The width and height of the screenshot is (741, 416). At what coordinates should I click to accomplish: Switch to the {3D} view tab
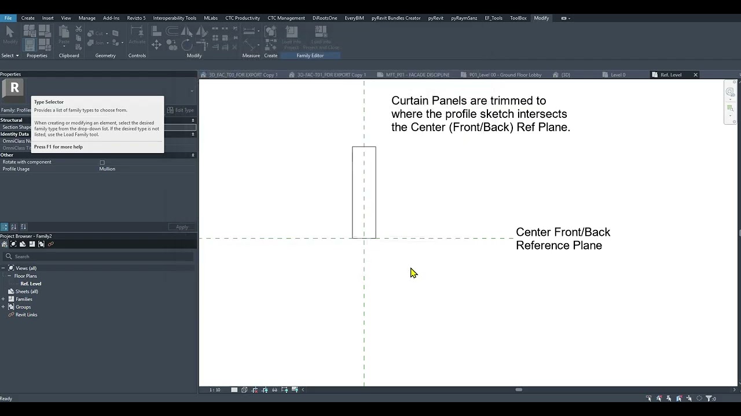[x=566, y=75]
